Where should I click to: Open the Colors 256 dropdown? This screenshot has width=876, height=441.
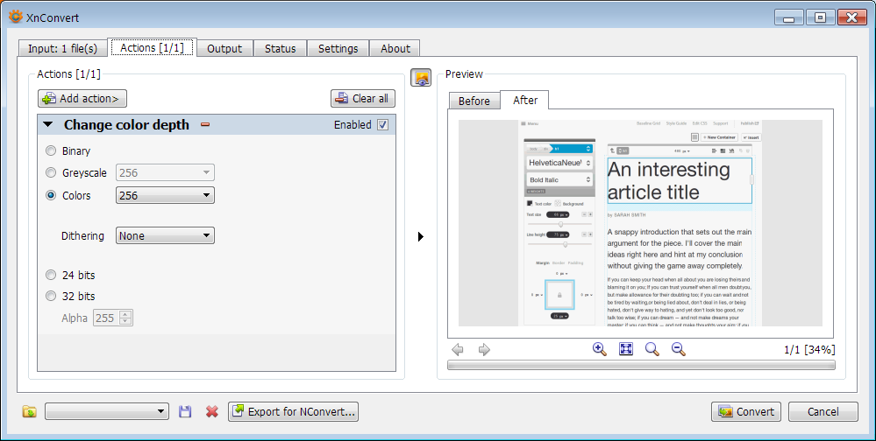tap(165, 195)
